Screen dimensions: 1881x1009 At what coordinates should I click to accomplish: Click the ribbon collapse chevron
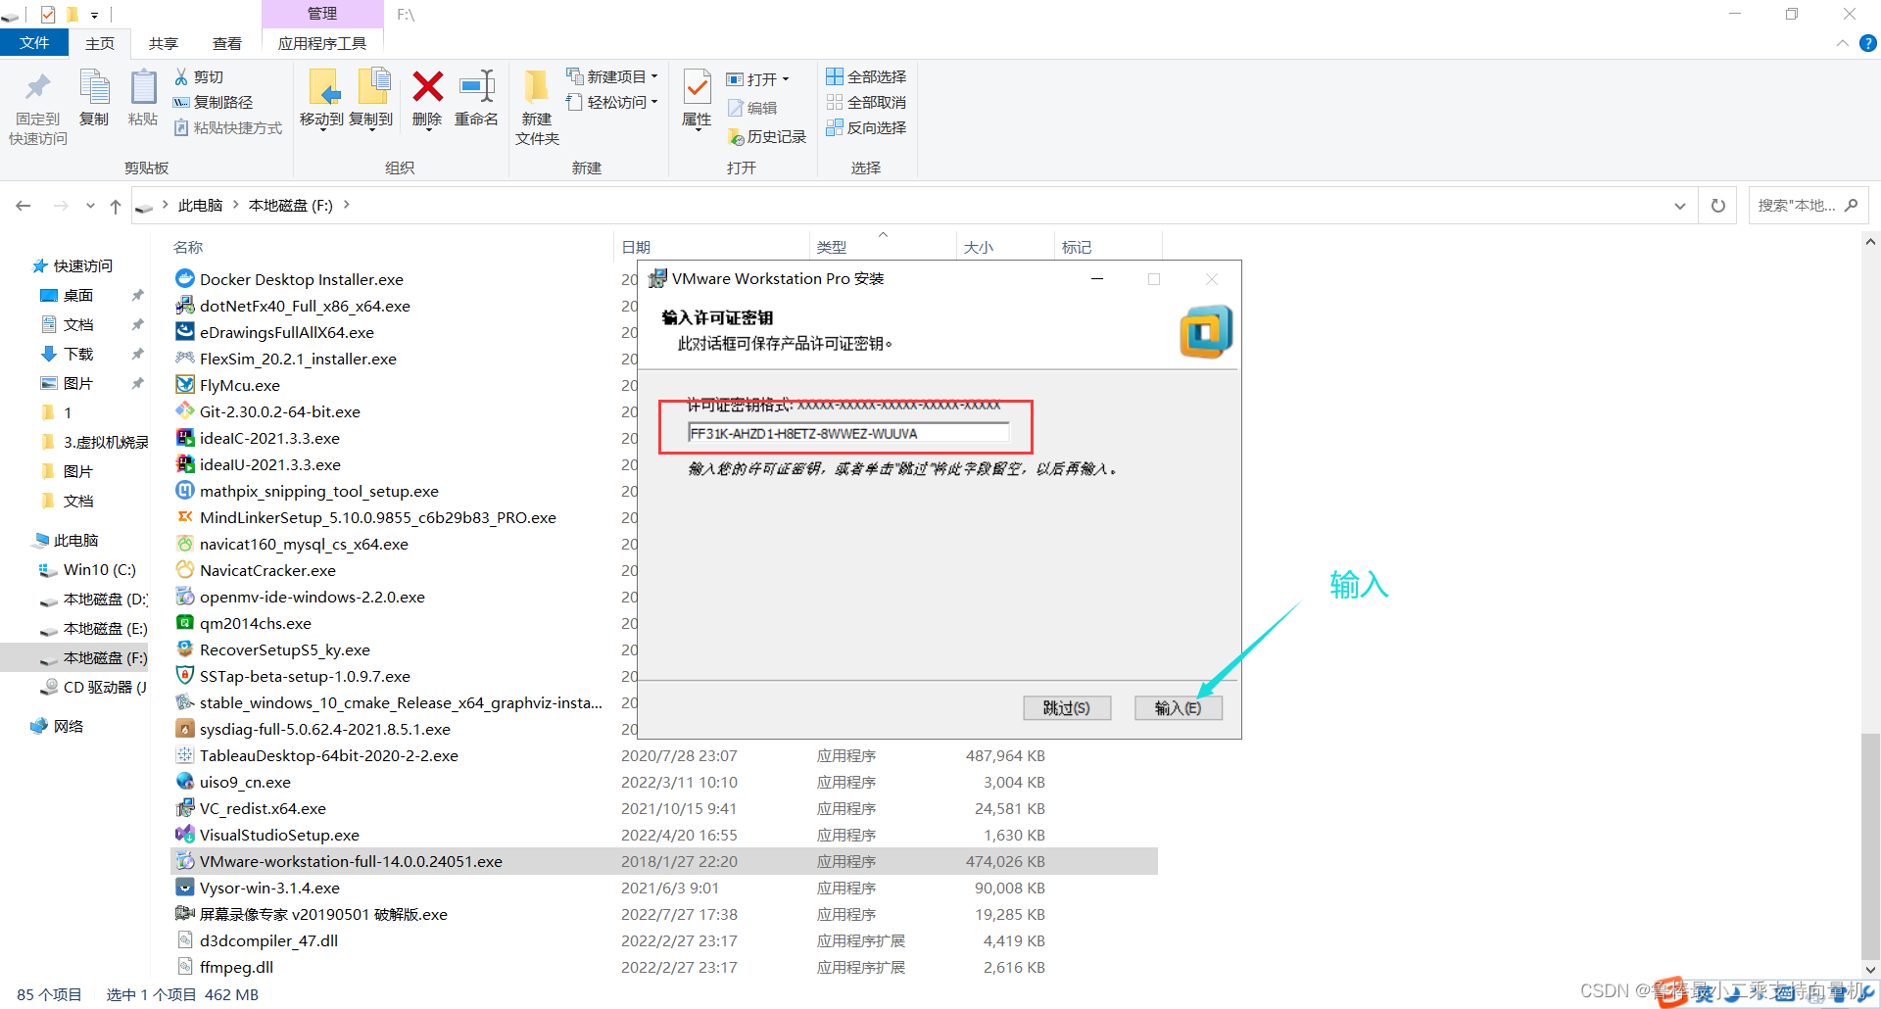pos(1842,43)
